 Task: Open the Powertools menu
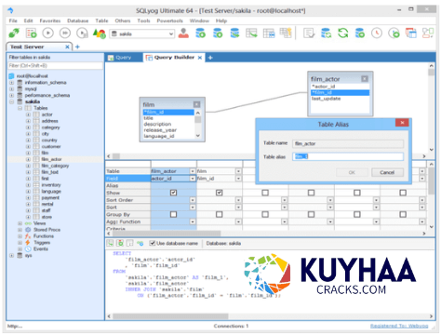169,20
